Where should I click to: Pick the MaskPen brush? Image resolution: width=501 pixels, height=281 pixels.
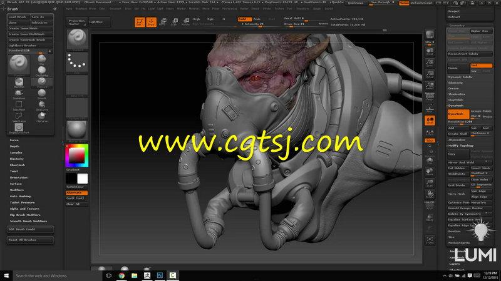tap(19, 82)
